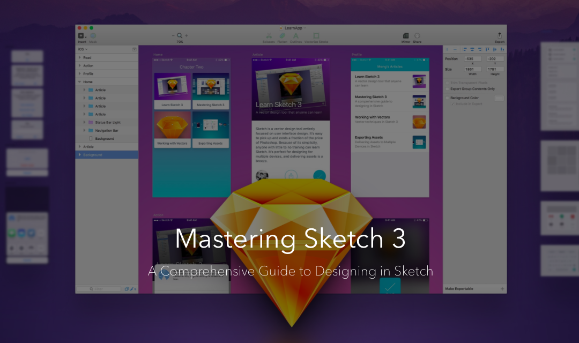Click Mastering Sketch 3 row in Profile artboard
579x343 pixels.
pyautogui.click(x=390, y=101)
